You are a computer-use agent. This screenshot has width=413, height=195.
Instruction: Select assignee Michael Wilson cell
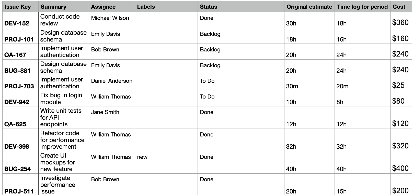tap(110, 18)
